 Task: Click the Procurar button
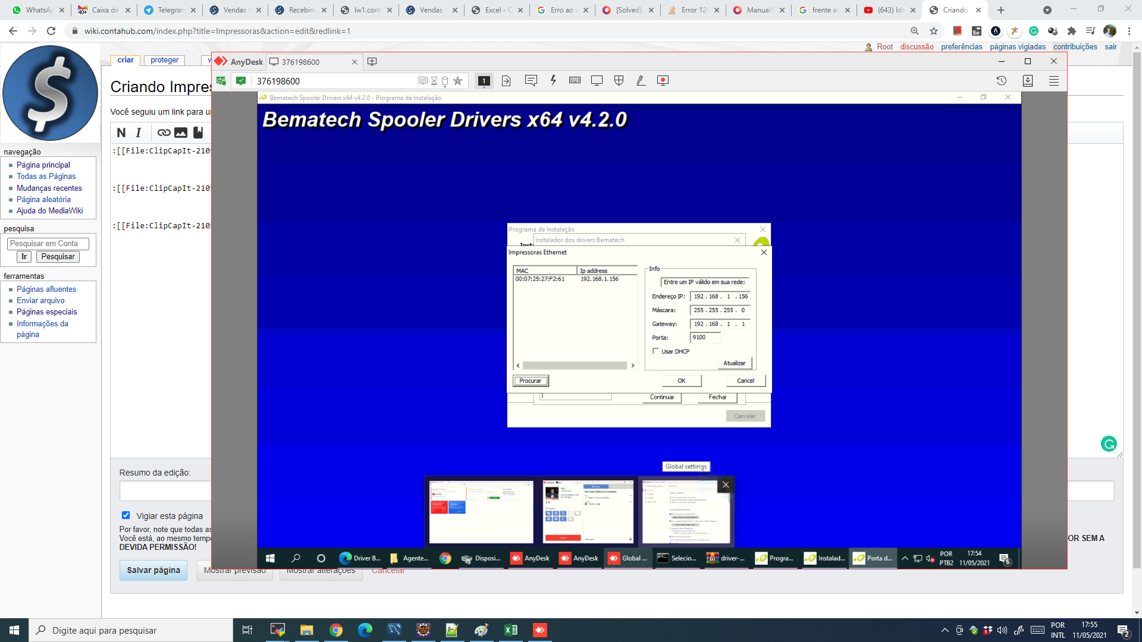531,380
